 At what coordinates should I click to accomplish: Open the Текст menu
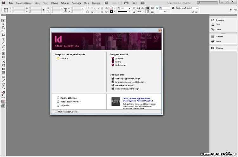[46, 3]
